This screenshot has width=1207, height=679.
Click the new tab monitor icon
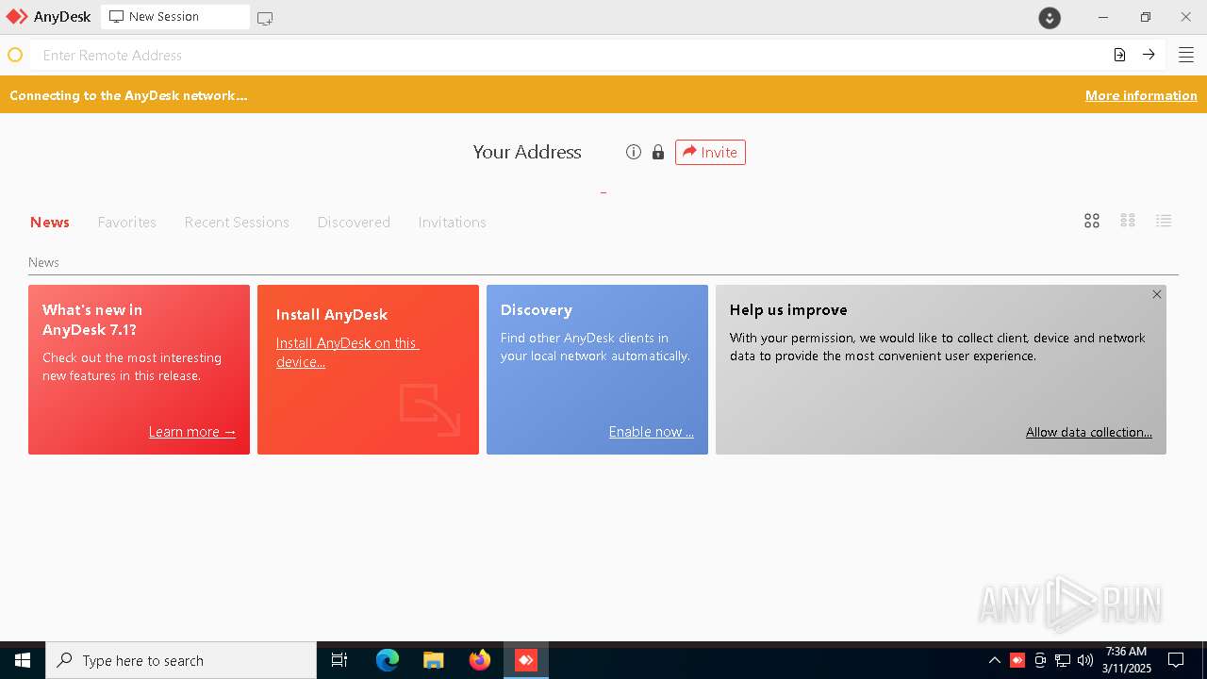pos(265,18)
